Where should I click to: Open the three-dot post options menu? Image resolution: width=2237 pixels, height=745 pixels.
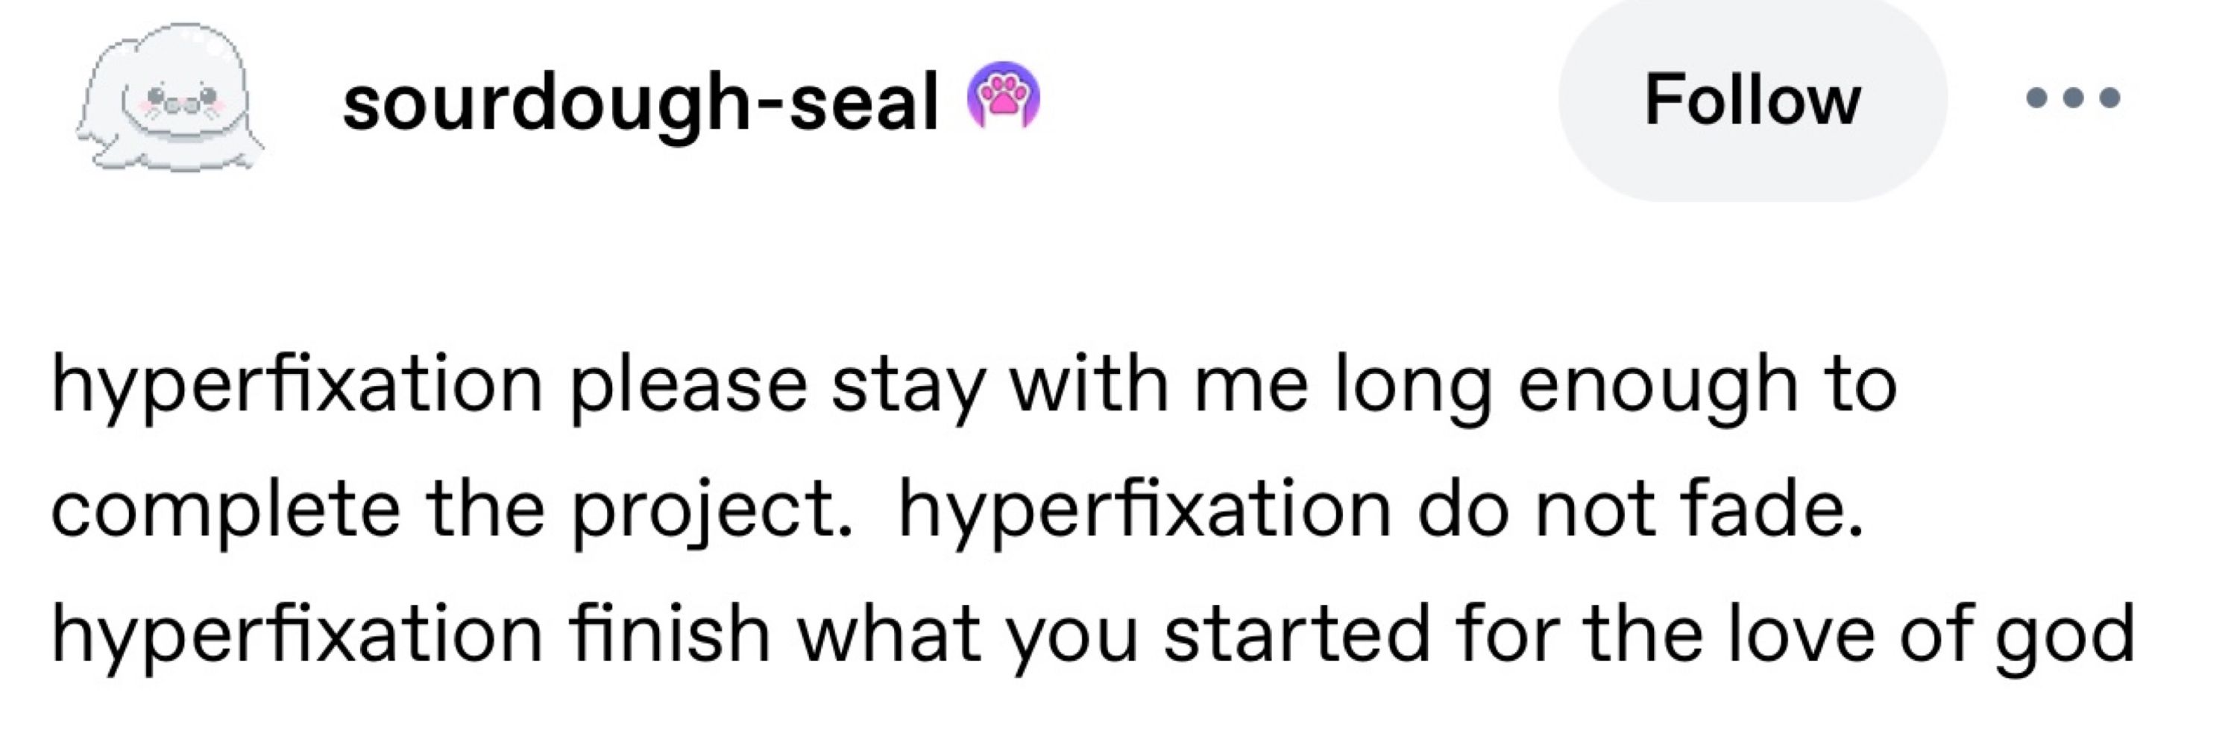(x=2074, y=98)
